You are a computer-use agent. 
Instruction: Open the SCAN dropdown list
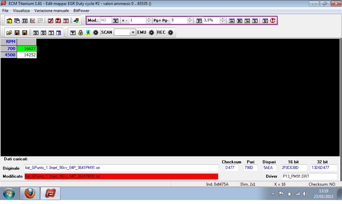click(133, 33)
